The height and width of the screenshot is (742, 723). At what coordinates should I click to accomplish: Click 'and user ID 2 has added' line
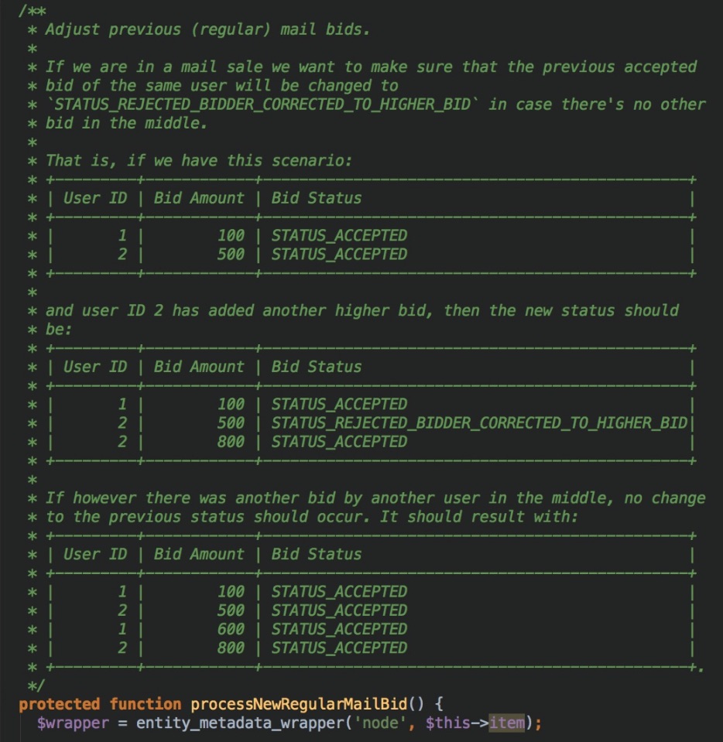(x=362, y=311)
